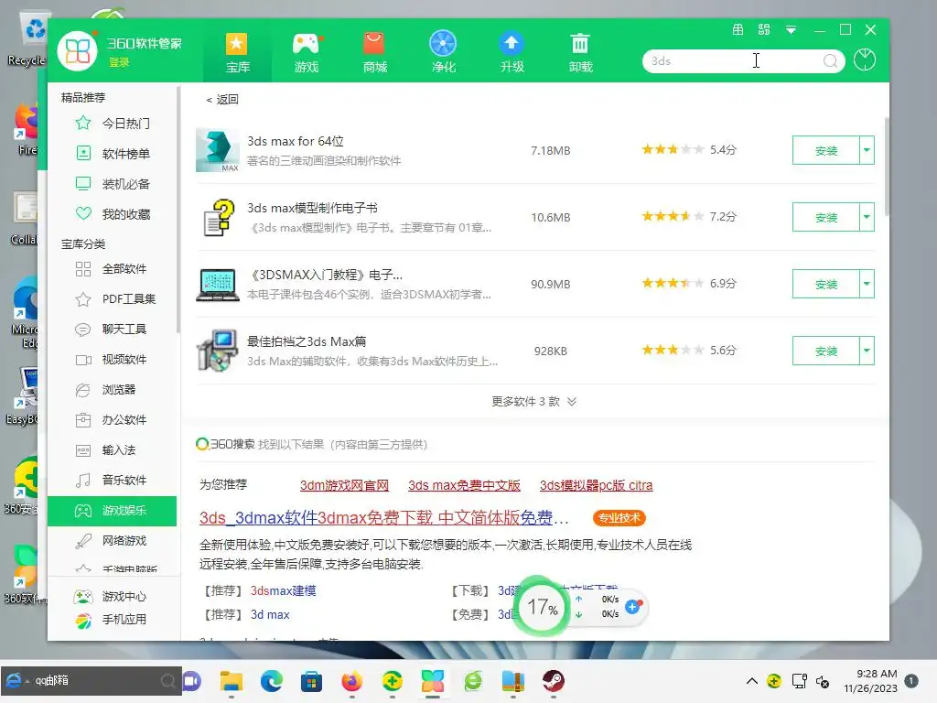The height and width of the screenshot is (703, 937).
Task: Open File Explorer from the taskbar
Action: click(232, 681)
